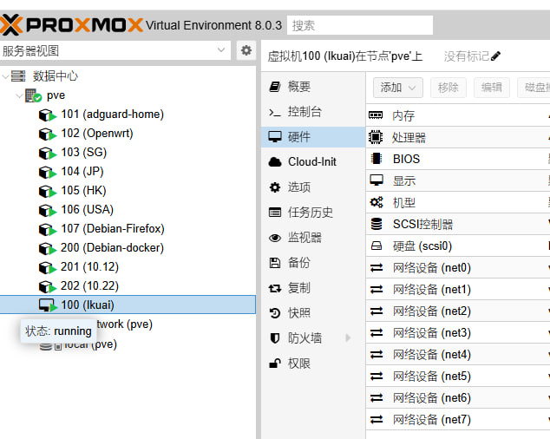Collapse the pve node in tree
550x439 pixels.
point(17,95)
